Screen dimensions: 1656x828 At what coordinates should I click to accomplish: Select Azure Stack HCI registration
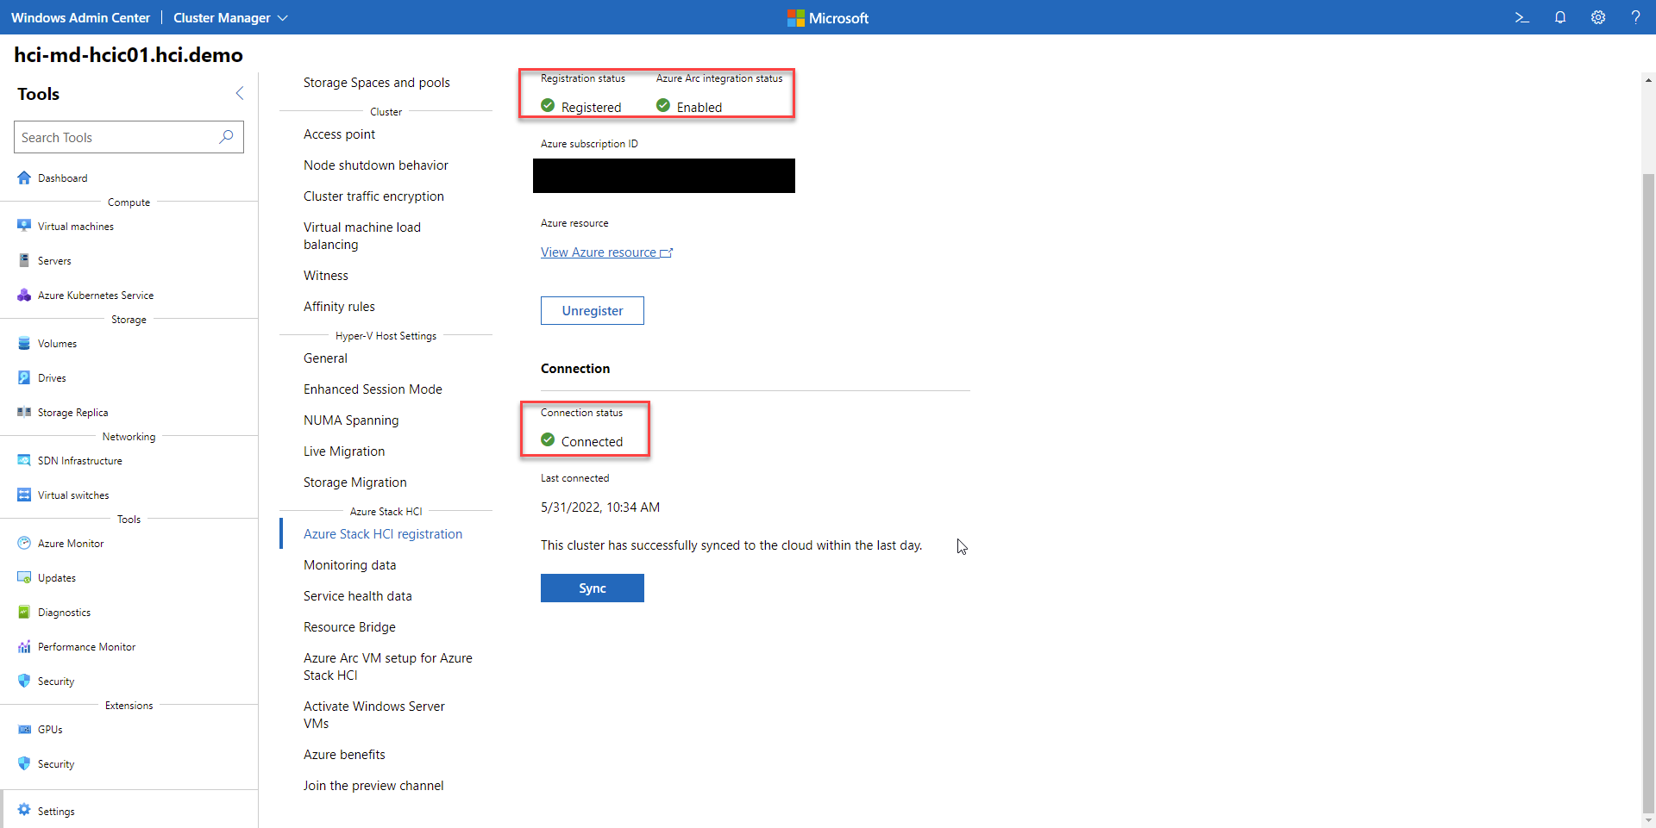[x=383, y=534]
